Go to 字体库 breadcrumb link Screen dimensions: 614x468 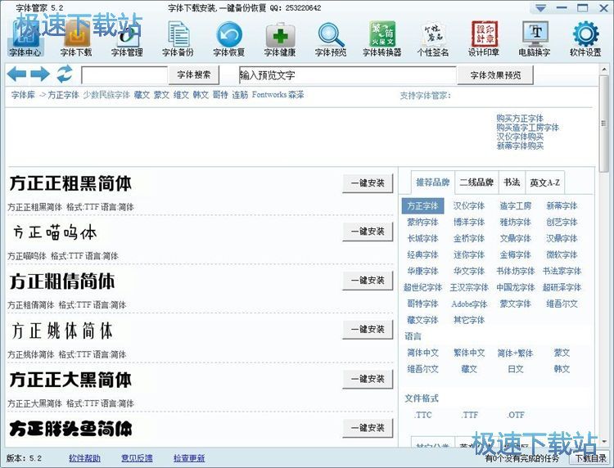click(23, 95)
